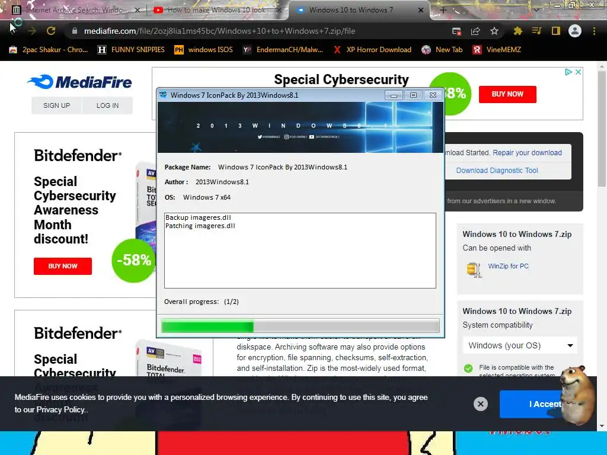
Task: Open a new browser tab
Action: click(x=443, y=10)
